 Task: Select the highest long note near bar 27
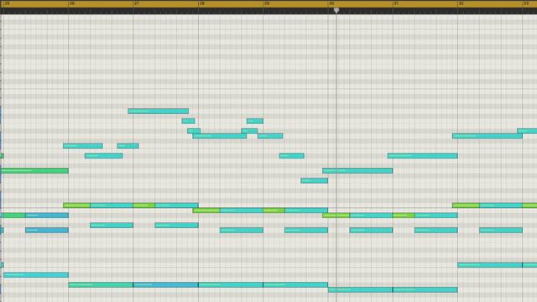point(158,111)
